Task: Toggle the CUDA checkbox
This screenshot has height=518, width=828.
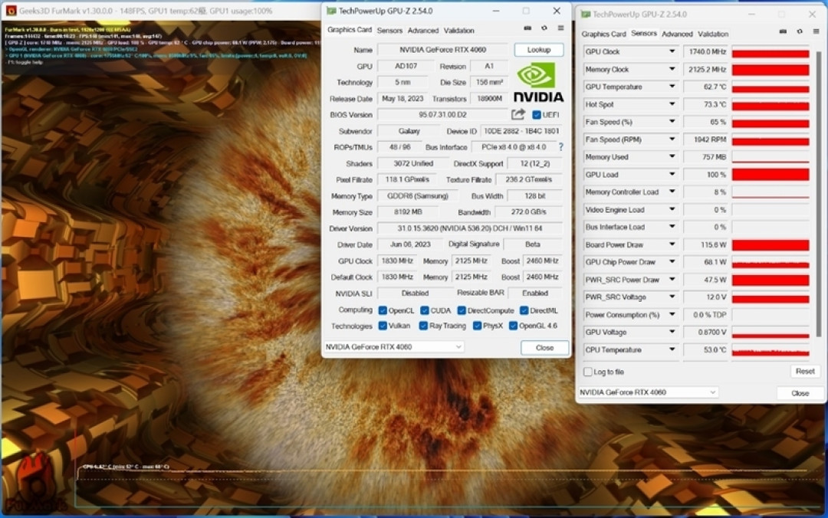Action: pos(425,310)
